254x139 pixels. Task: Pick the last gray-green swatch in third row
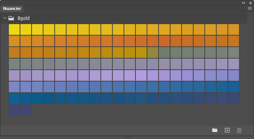234,52
